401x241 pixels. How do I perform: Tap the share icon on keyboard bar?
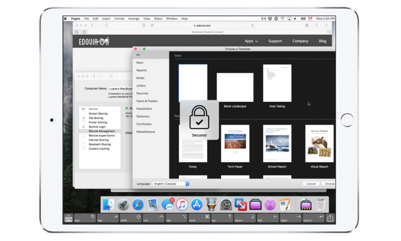coord(330,218)
